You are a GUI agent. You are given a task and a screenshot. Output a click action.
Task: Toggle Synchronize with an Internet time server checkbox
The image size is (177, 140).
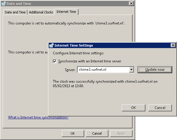[55, 61]
